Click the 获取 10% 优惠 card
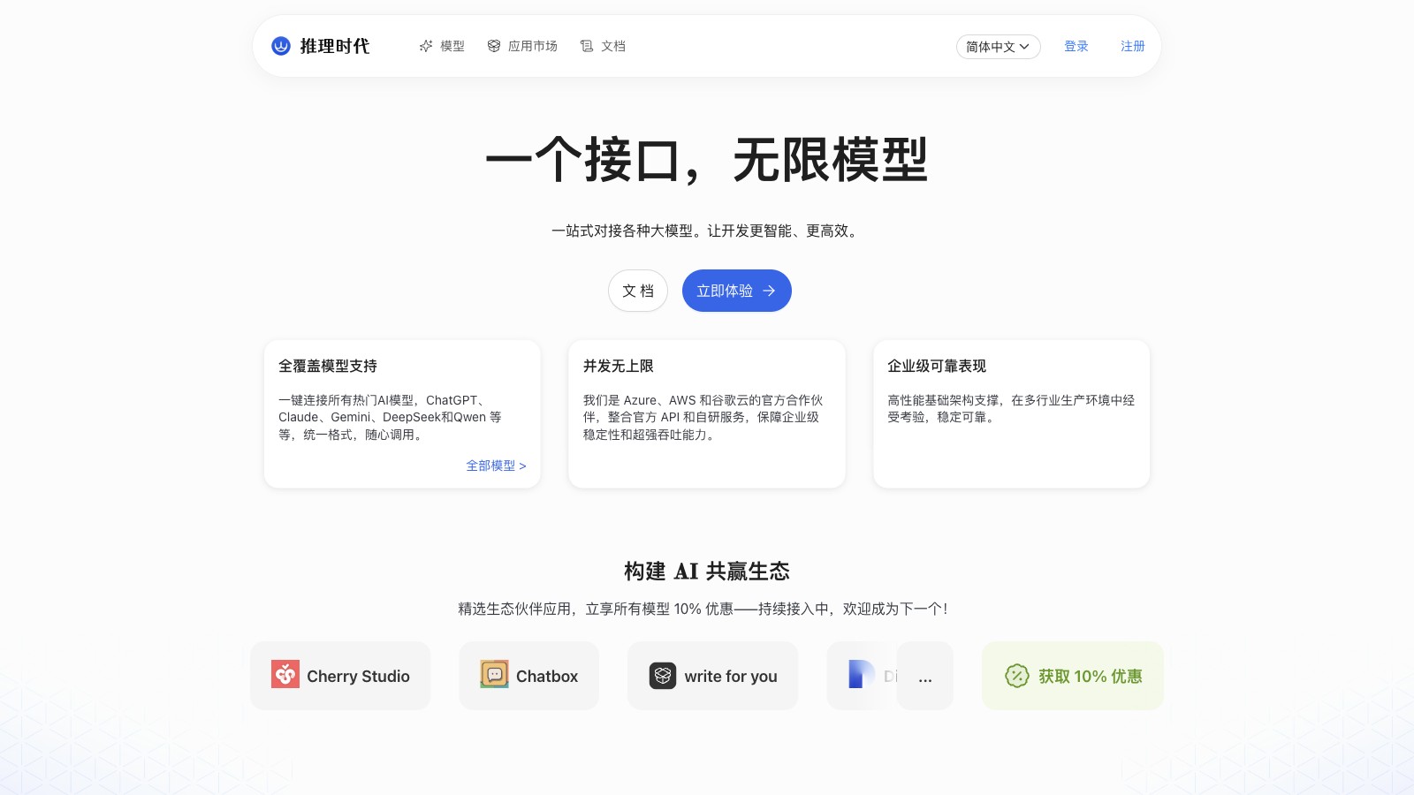 [x=1072, y=676]
